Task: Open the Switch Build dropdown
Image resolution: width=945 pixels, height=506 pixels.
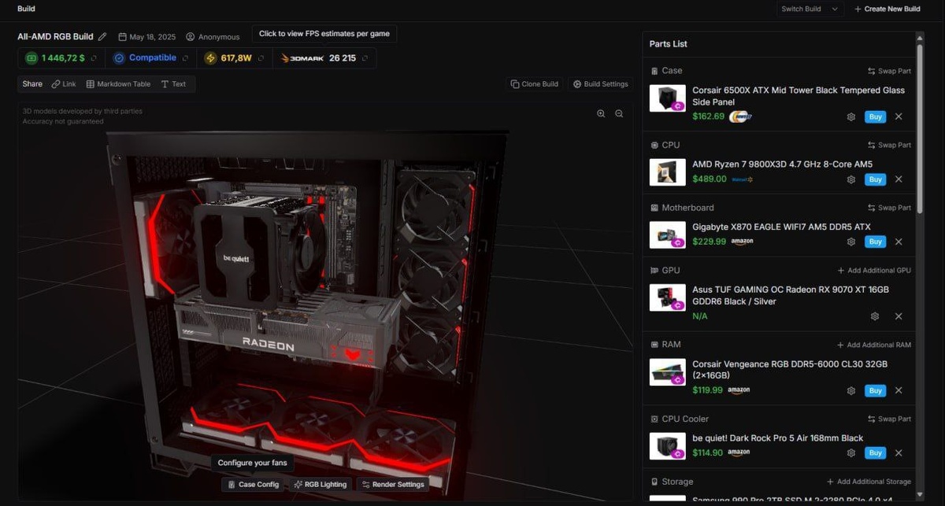Action: pos(809,9)
